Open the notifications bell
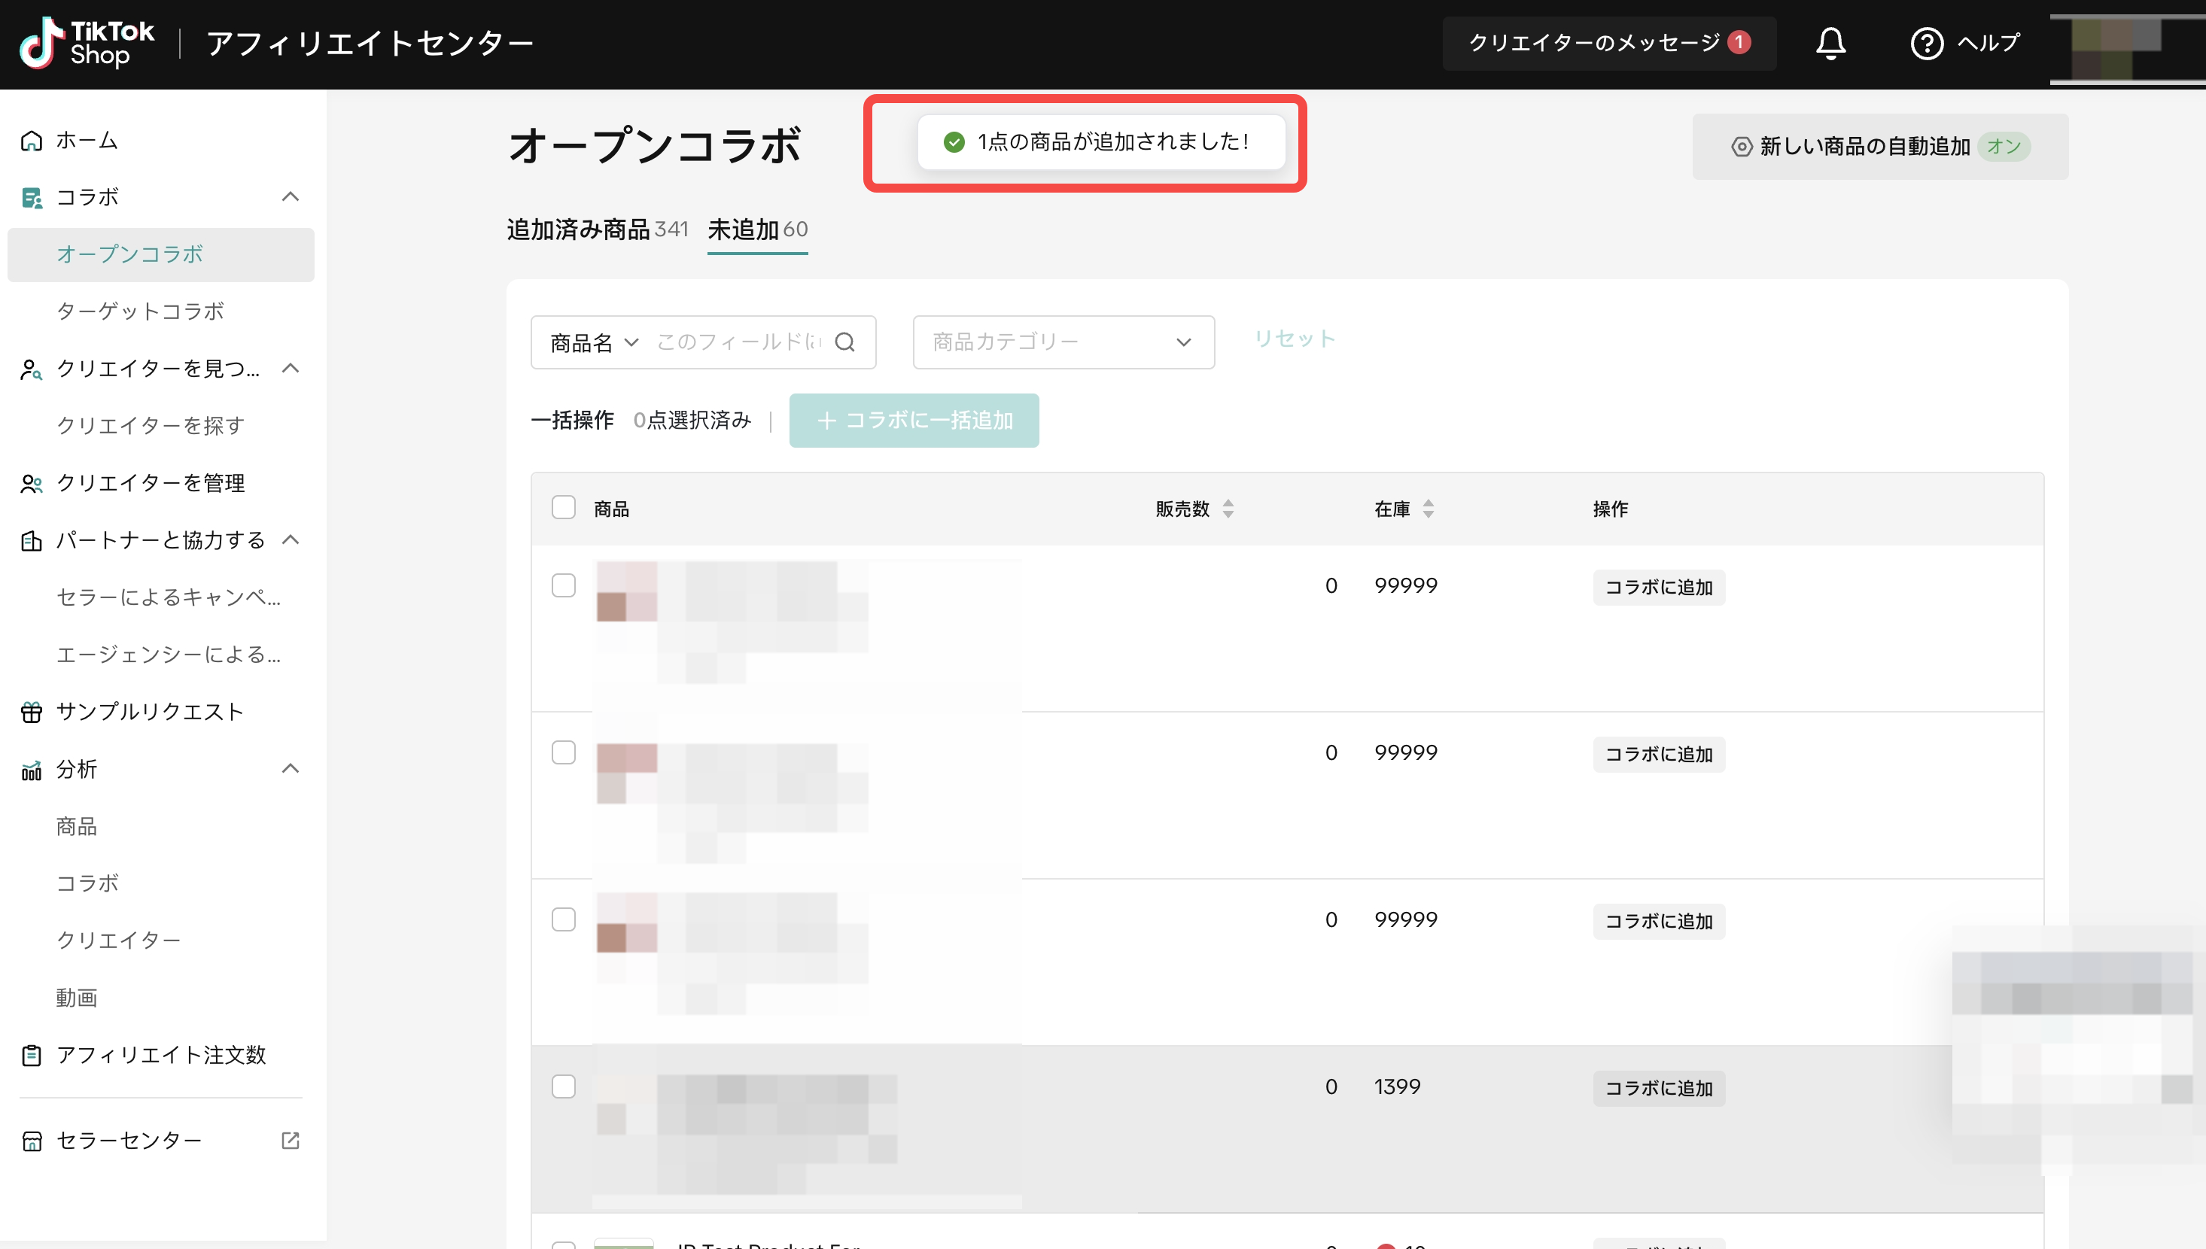This screenshot has height=1249, width=2206. pyautogui.click(x=1830, y=43)
